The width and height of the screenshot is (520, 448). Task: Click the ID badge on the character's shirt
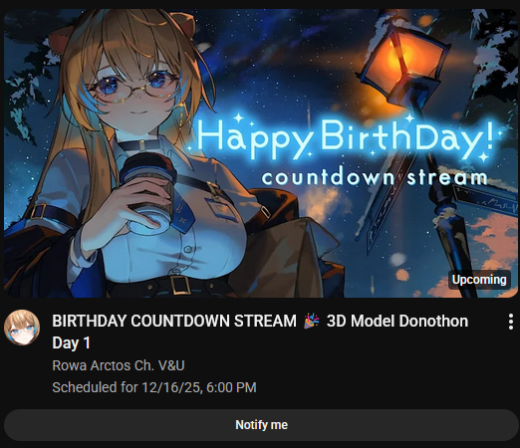click(219, 209)
